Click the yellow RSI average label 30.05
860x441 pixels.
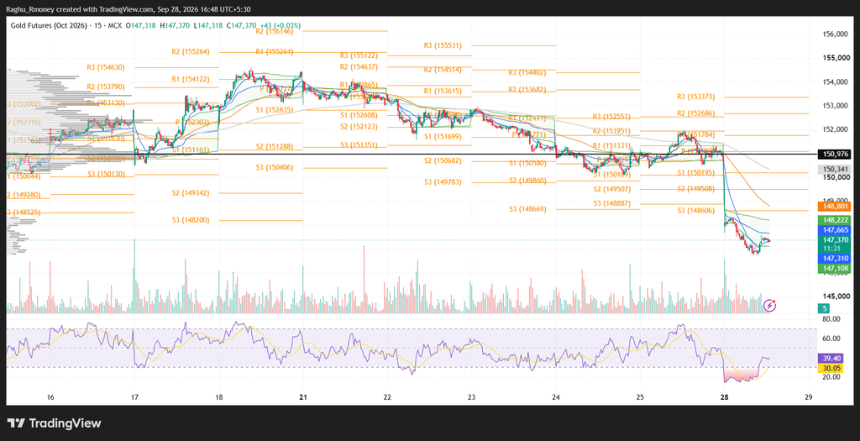point(834,368)
